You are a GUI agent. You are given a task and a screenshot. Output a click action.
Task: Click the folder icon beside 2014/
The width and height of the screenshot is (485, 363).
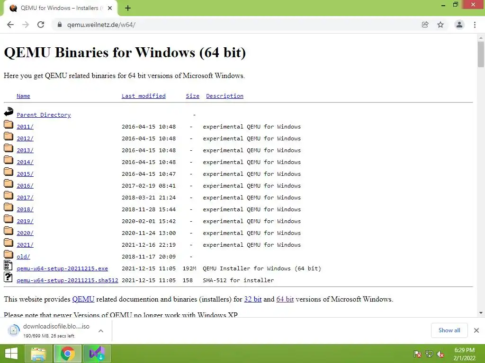9,160
